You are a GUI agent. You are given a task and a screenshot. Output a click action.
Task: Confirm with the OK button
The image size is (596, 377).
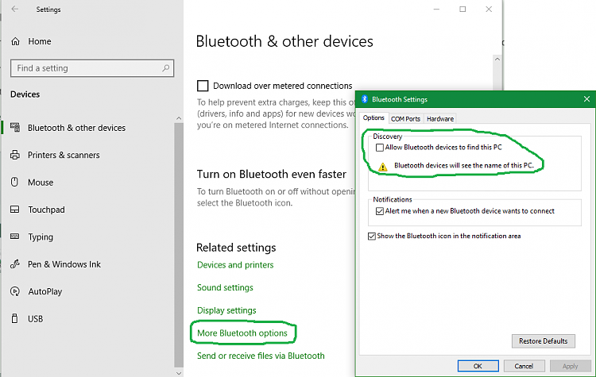(478, 366)
